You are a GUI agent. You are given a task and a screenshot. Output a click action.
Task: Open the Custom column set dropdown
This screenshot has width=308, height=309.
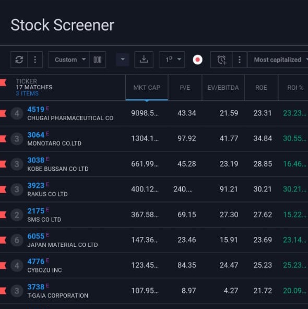tap(69, 60)
